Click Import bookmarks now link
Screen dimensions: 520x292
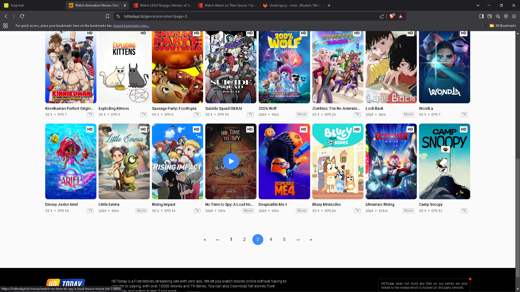(x=131, y=26)
